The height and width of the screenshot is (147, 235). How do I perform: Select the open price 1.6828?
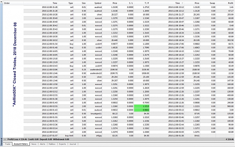114,48
